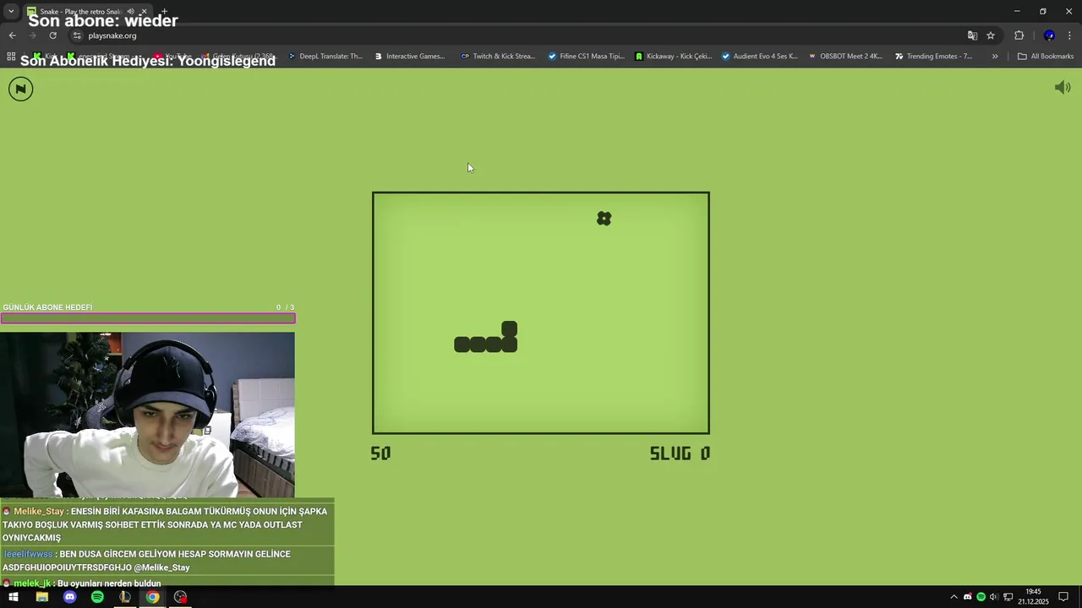This screenshot has width=1082, height=608.
Task: Open the Twitch & Kick Stream bookmark
Action: point(498,57)
